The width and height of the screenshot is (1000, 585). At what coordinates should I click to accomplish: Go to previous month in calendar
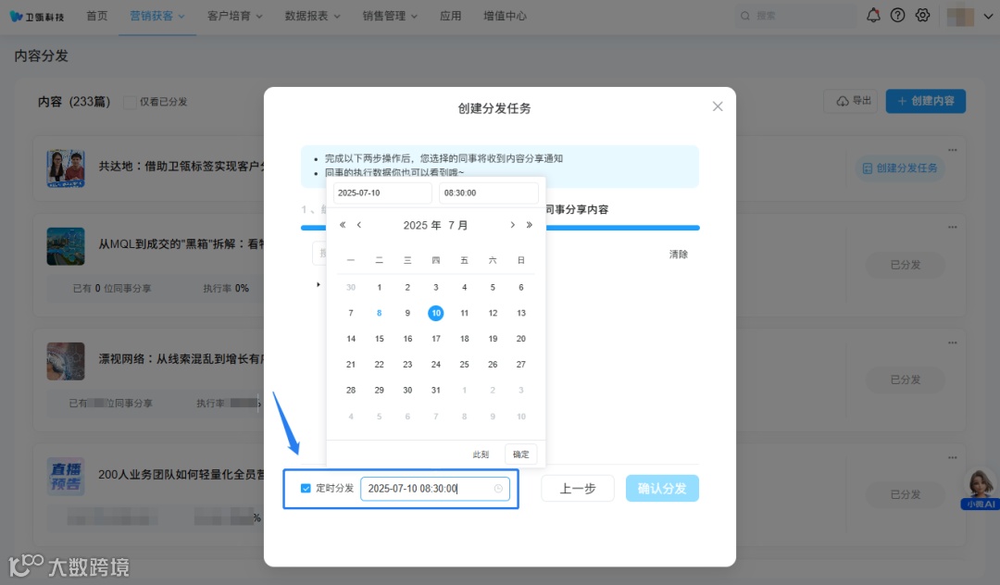coord(359,225)
